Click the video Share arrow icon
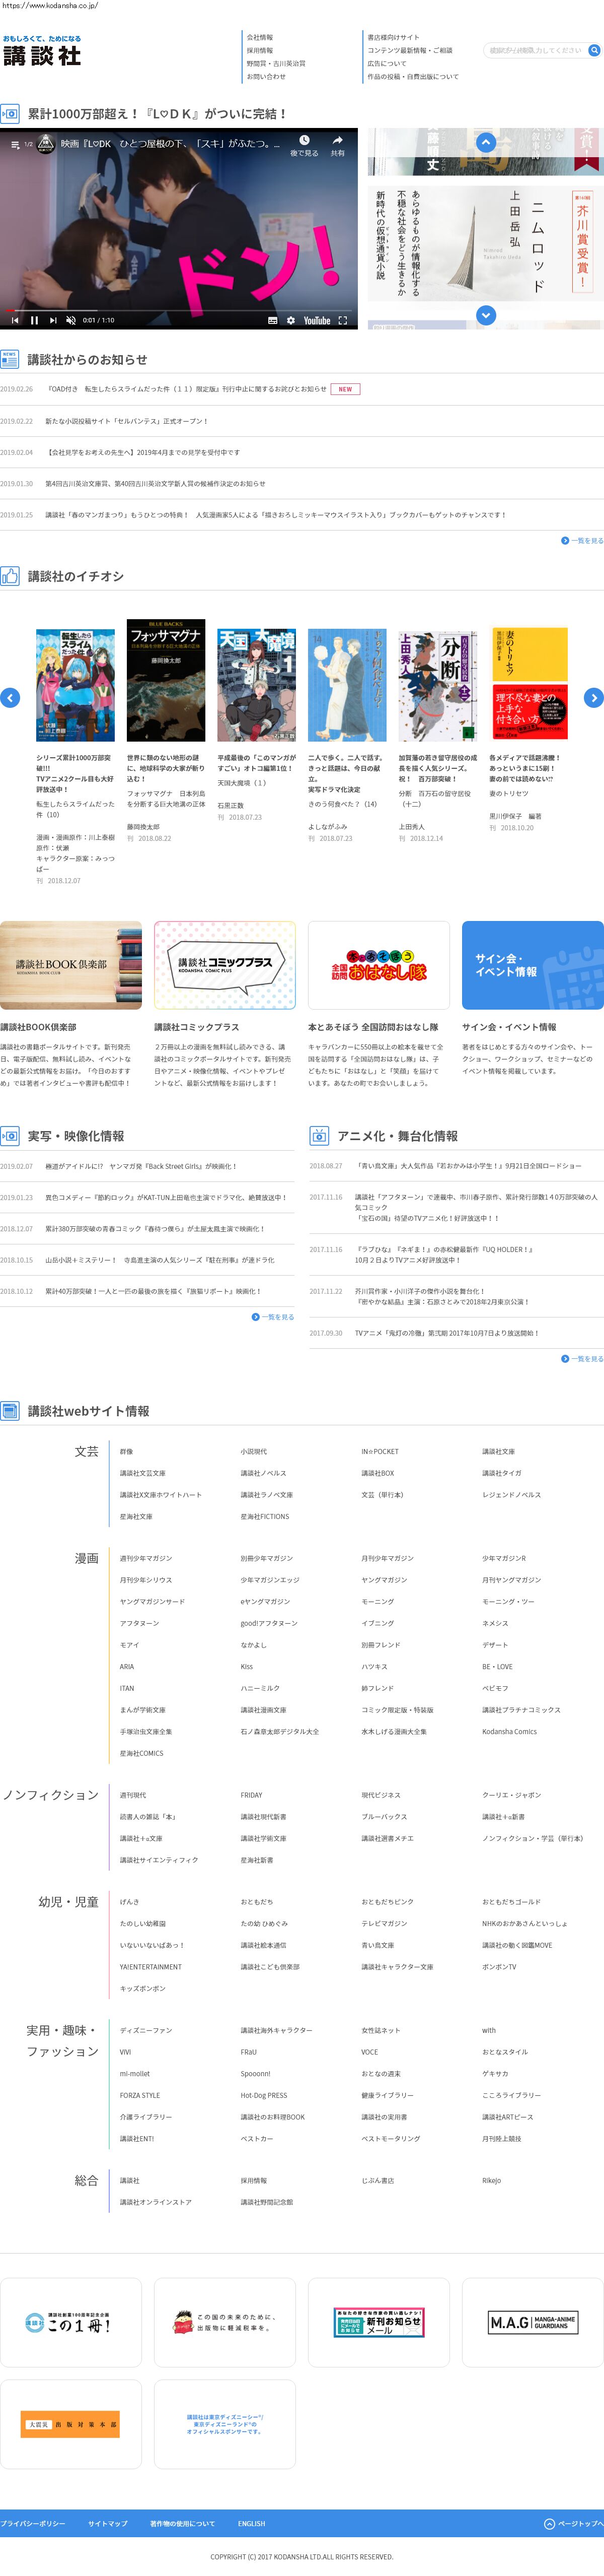Viewport: 604px width, 2576px height. tap(337, 141)
